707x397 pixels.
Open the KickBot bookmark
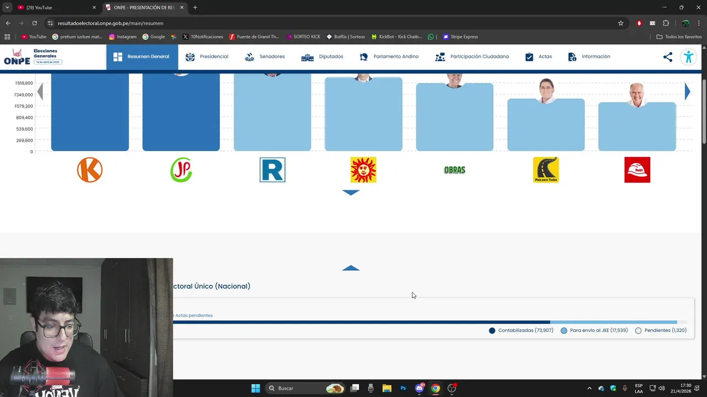(x=397, y=37)
